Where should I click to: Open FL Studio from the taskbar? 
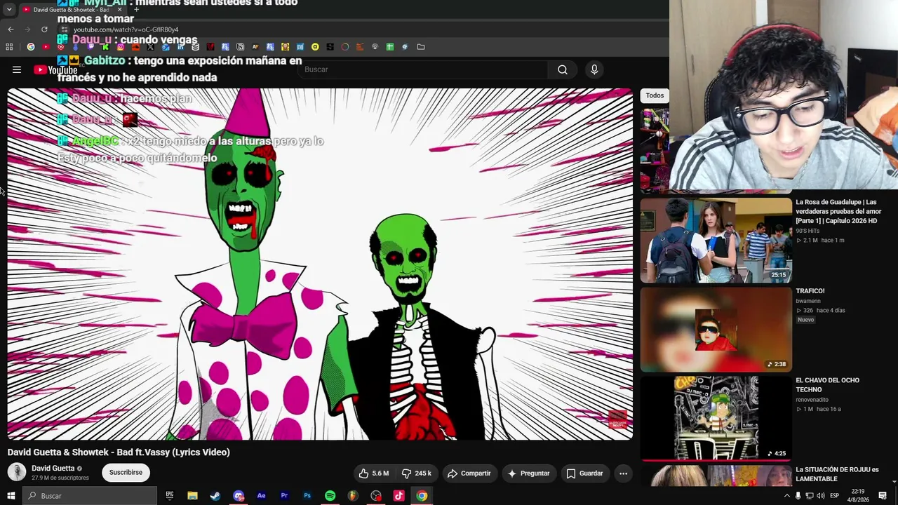tap(353, 496)
